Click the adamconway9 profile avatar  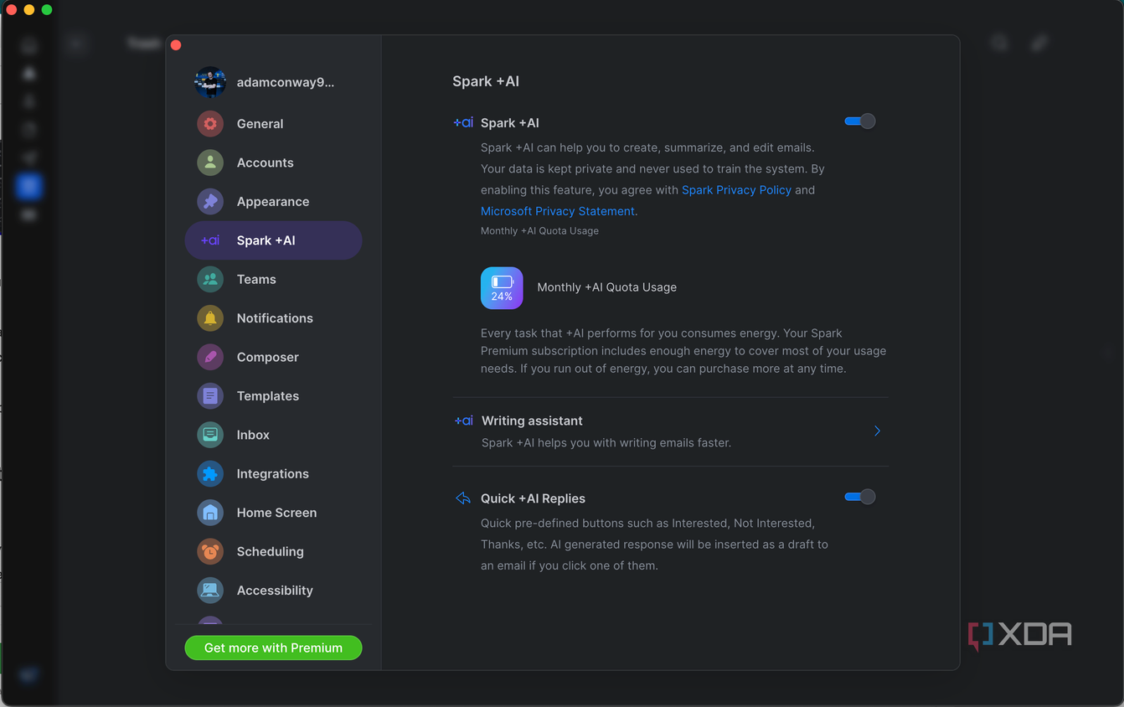click(210, 82)
